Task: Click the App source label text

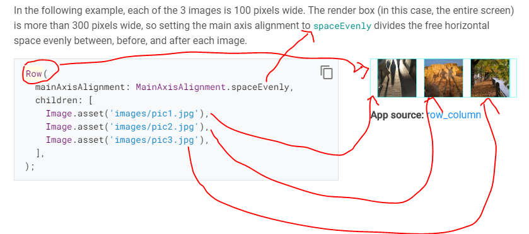Action: tap(397, 115)
